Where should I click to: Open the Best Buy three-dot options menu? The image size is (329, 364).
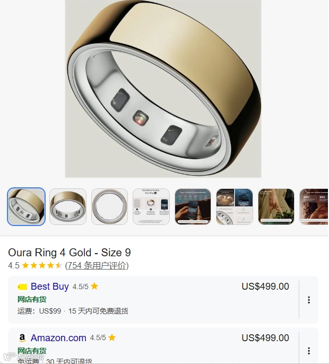coord(308,300)
